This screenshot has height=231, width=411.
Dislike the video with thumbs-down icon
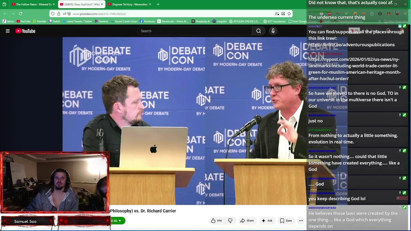pyautogui.click(x=230, y=221)
